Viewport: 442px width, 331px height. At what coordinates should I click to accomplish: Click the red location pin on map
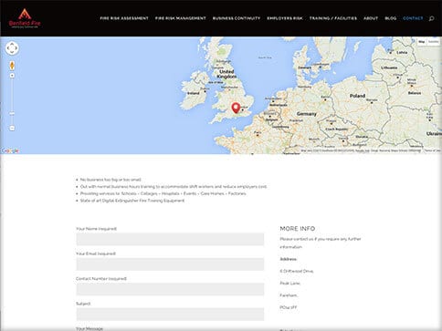[x=236, y=108]
